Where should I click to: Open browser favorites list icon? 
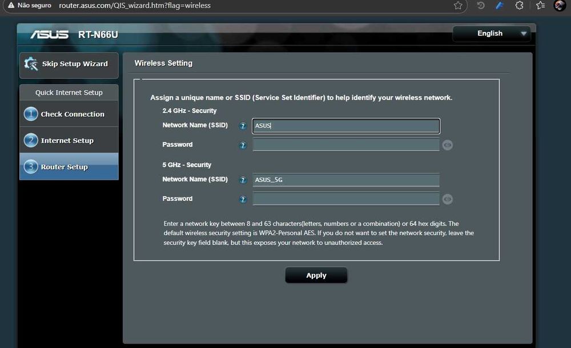(x=540, y=6)
